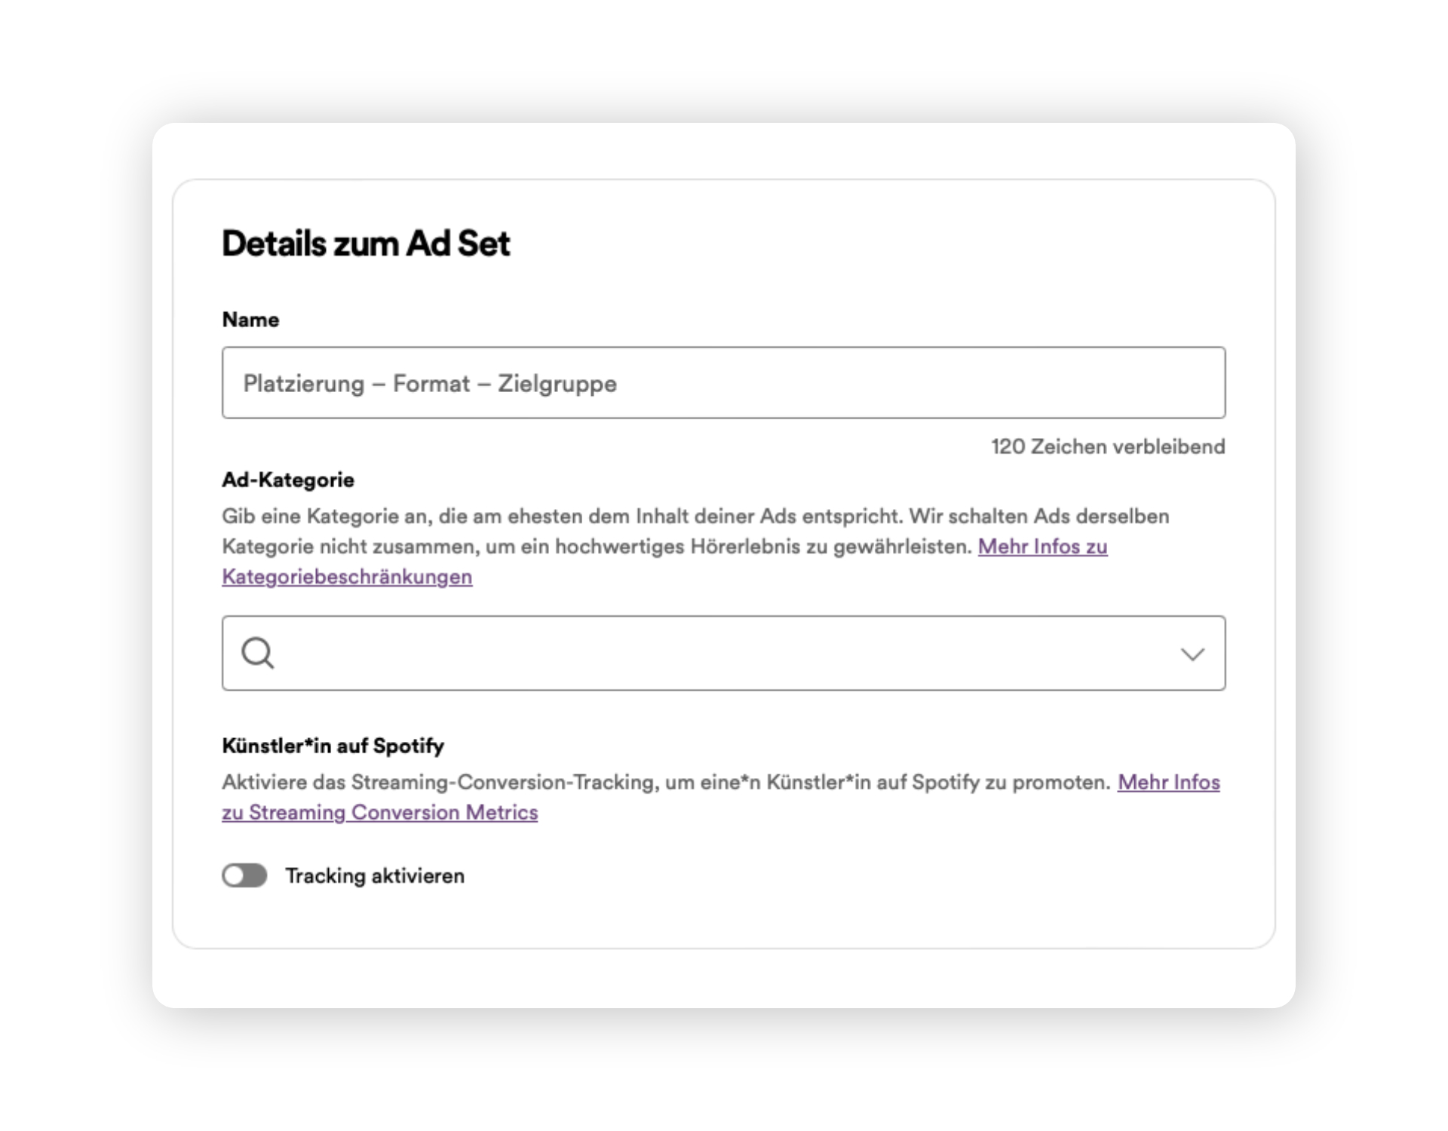Click 'Mehr Infos zu' after gewährleisten
This screenshot has width=1448, height=1131.
tap(1043, 547)
